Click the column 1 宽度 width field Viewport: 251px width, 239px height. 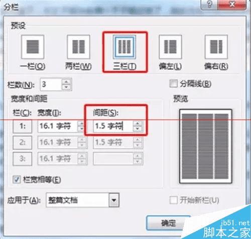pyautogui.click(x=58, y=126)
